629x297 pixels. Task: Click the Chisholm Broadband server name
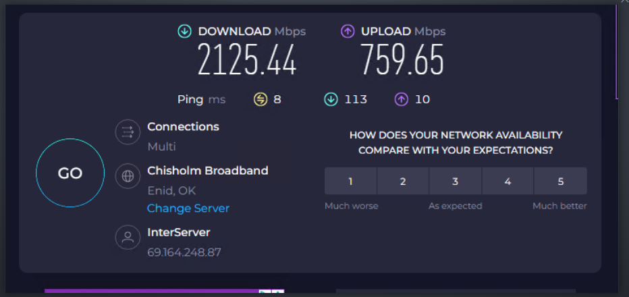coord(208,171)
